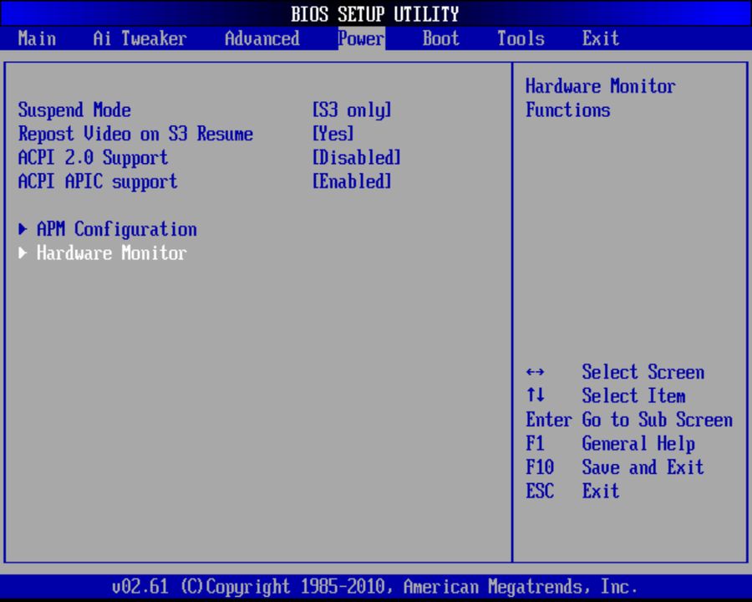Disable ACPI APIC support
The height and width of the screenshot is (602, 752).
point(98,181)
